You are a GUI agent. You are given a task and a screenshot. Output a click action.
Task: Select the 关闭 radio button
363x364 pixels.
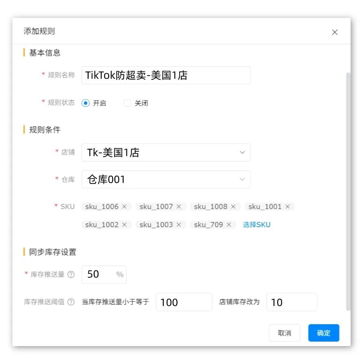click(127, 103)
